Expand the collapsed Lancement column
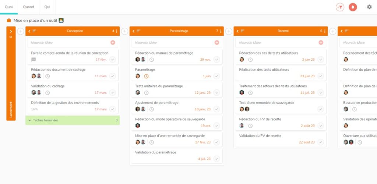The image size is (377, 184). (11, 31)
